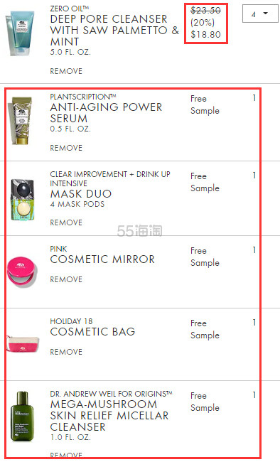Remove the Mask Duo sample
The height and width of the screenshot is (462, 280).
66,222
